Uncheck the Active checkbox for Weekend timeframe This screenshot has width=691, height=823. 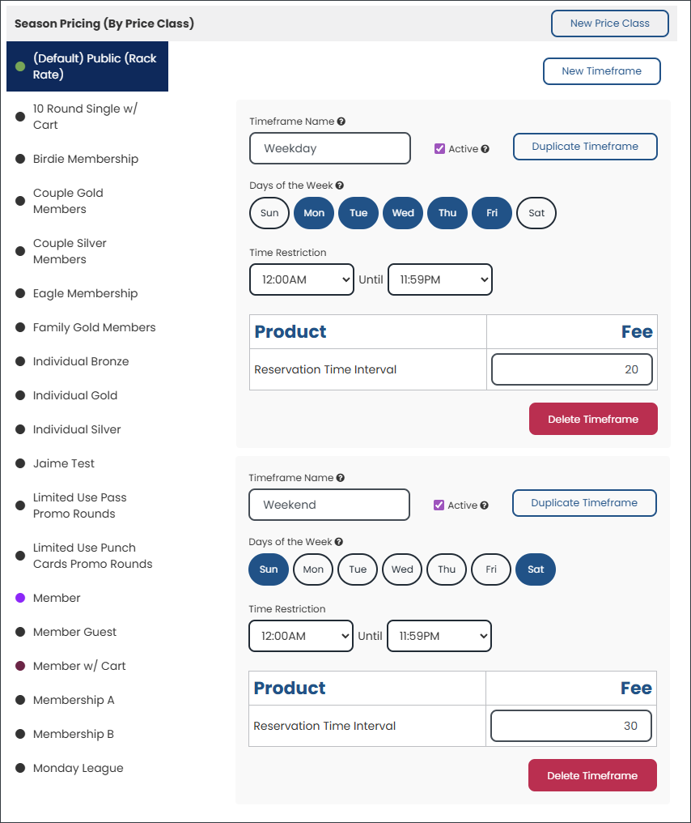pos(439,505)
